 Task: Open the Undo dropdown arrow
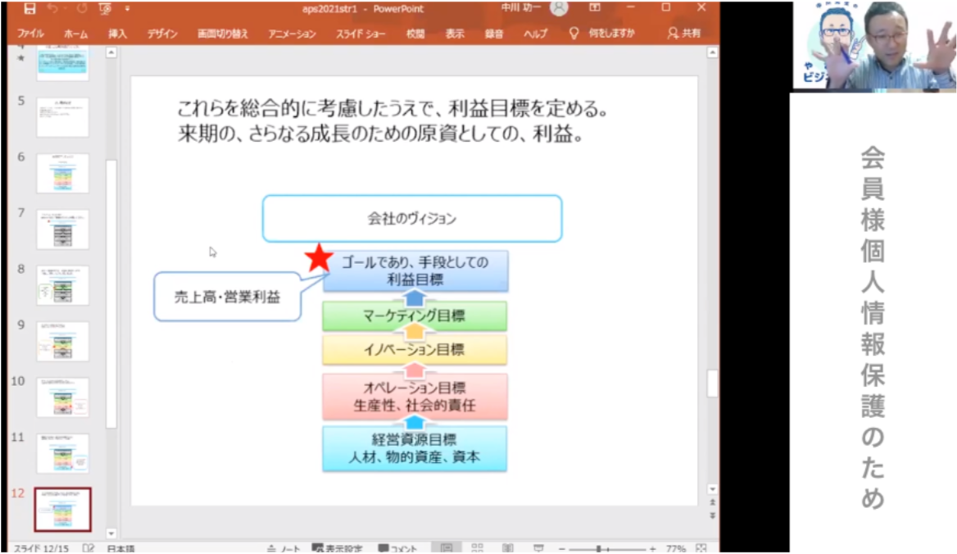point(64,8)
